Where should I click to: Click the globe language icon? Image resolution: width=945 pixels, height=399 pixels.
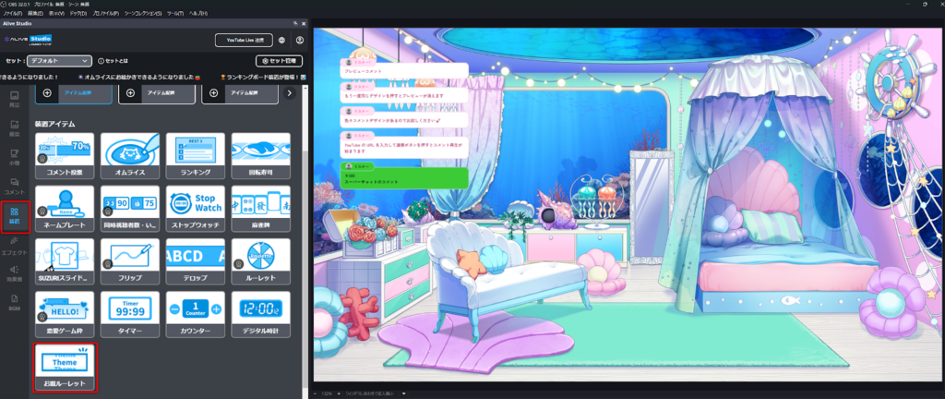click(x=282, y=41)
